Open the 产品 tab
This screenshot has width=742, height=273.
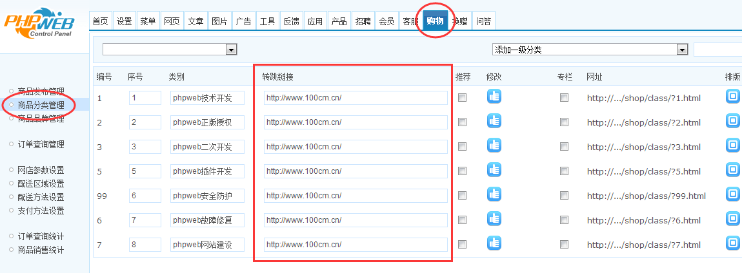tap(339, 21)
